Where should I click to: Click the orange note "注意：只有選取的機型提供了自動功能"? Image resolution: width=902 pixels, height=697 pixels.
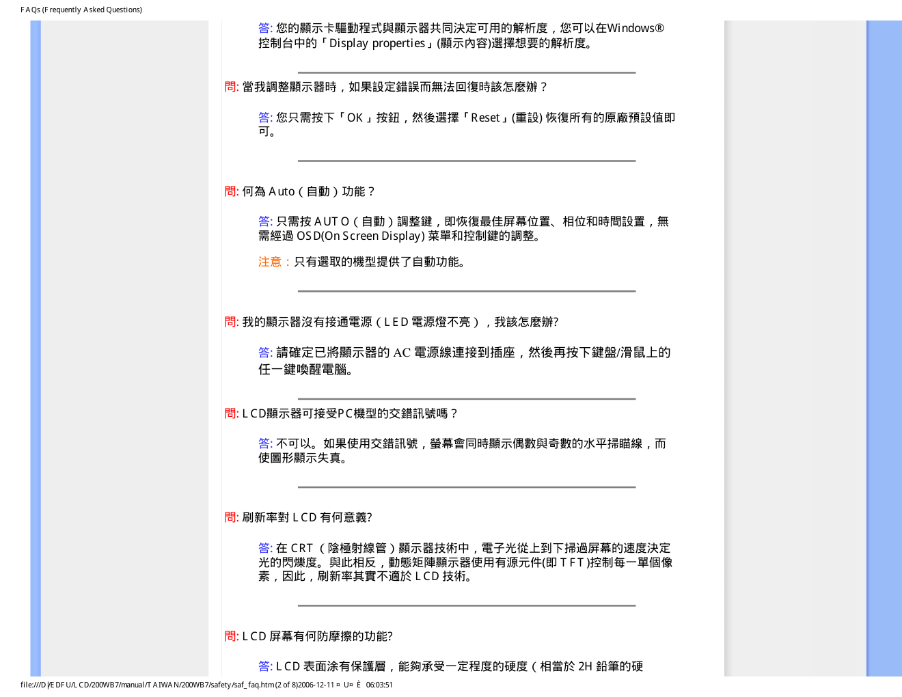[x=362, y=262]
